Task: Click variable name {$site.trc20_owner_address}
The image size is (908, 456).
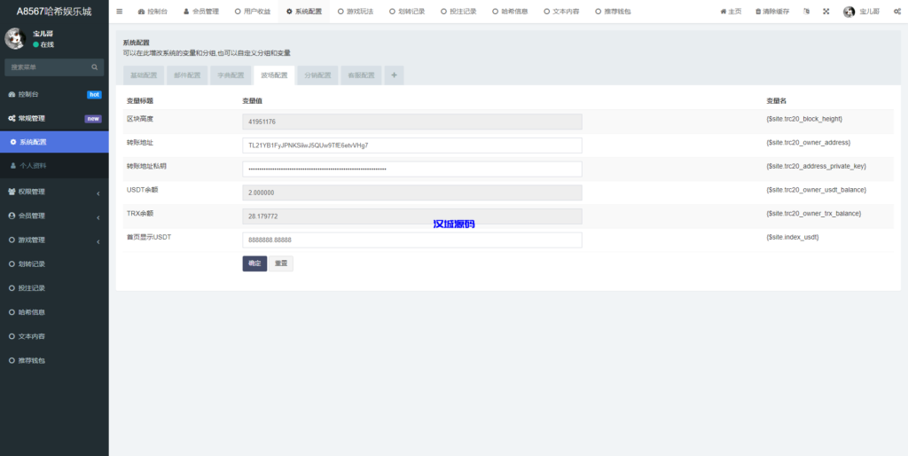Action: (x=808, y=142)
